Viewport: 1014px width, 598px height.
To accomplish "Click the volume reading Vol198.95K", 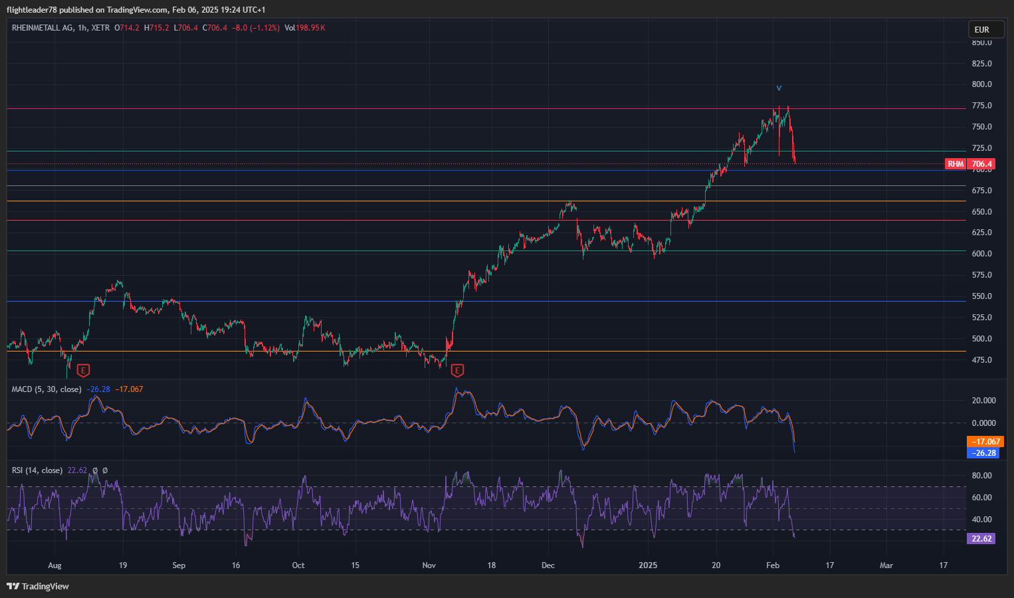I will pyautogui.click(x=305, y=28).
